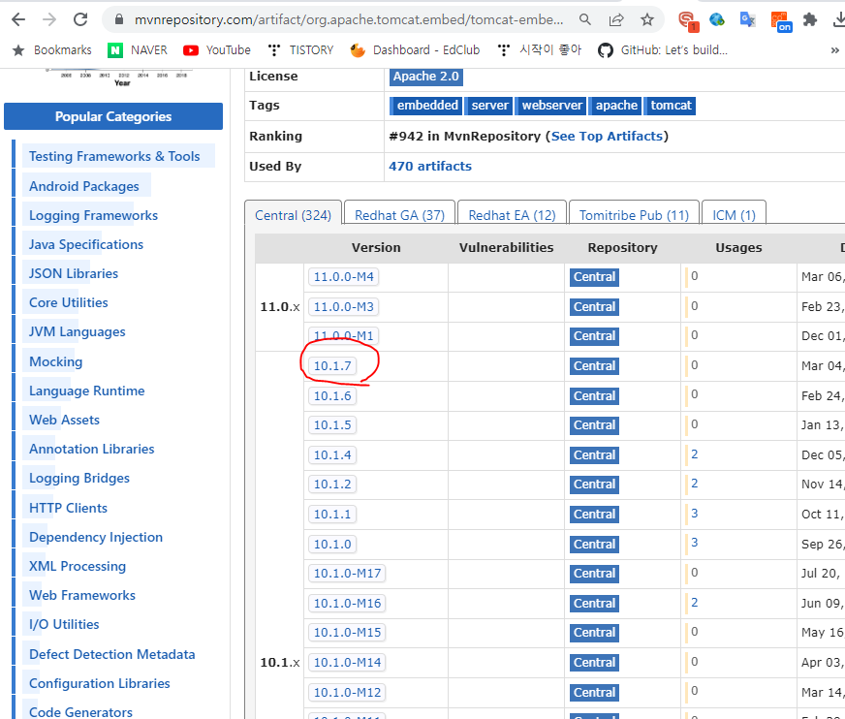Open version 10.1.0-M15
Image resolution: width=845 pixels, height=719 pixels.
[347, 633]
